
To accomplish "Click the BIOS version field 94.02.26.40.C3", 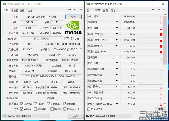I will (42, 38).
